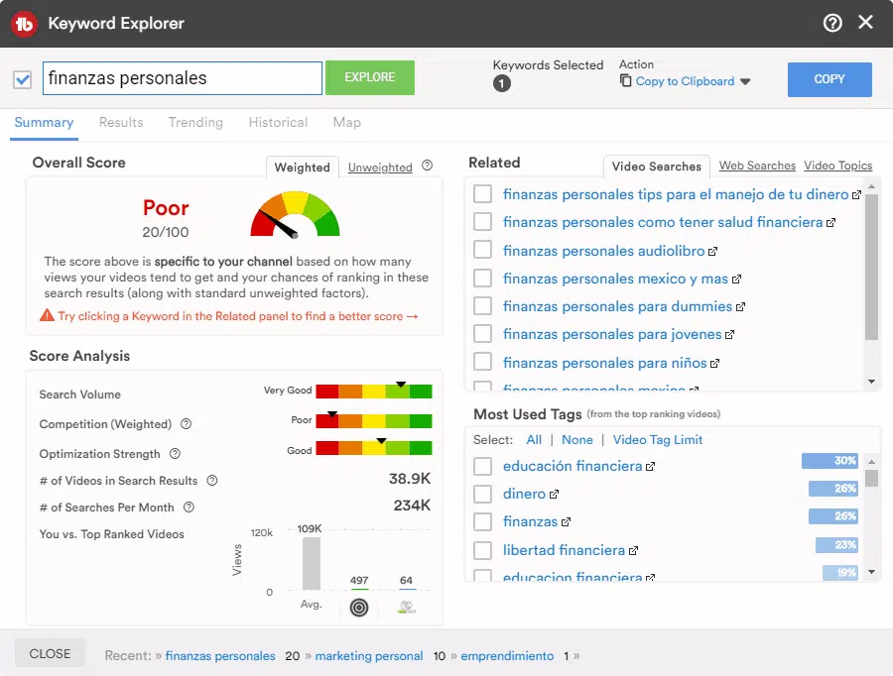Screen dimensions: 893x676
Task: Open external link icon for 'tips para el manejo de tu dinero'
Action: (x=856, y=194)
